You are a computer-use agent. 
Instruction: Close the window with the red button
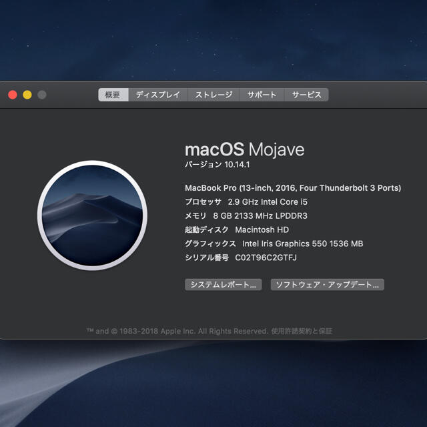[x=13, y=95]
